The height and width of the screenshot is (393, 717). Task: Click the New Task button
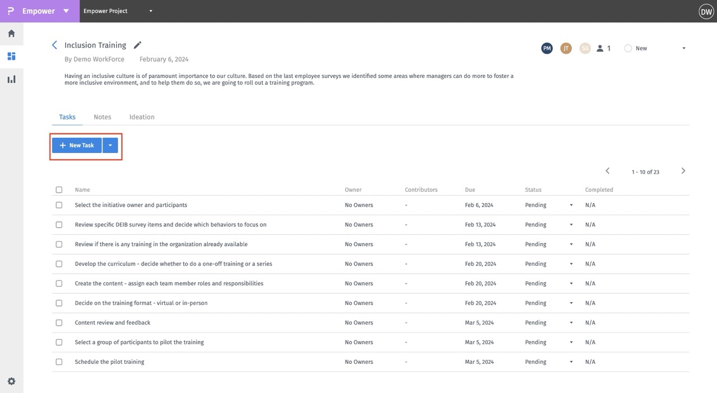tap(77, 145)
